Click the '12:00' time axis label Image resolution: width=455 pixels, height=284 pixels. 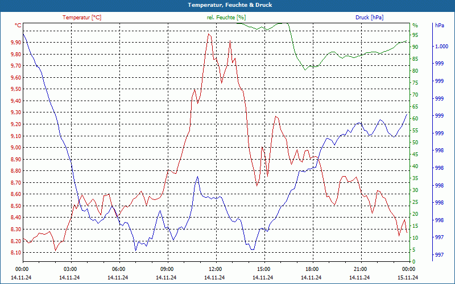[x=215, y=269]
